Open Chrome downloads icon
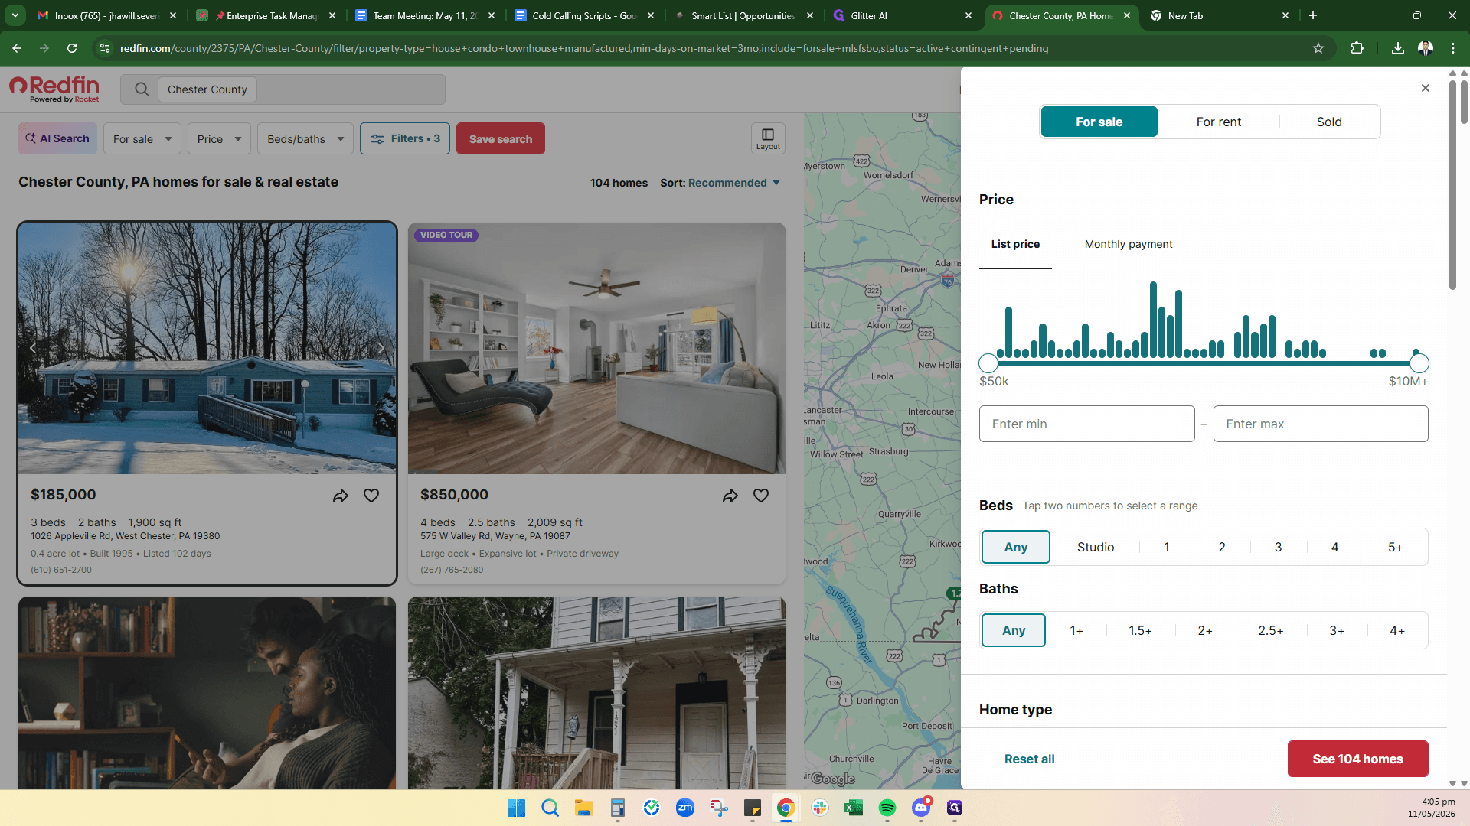The height and width of the screenshot is (826, 1470). pyautogui.click(x=1398, y=48)
